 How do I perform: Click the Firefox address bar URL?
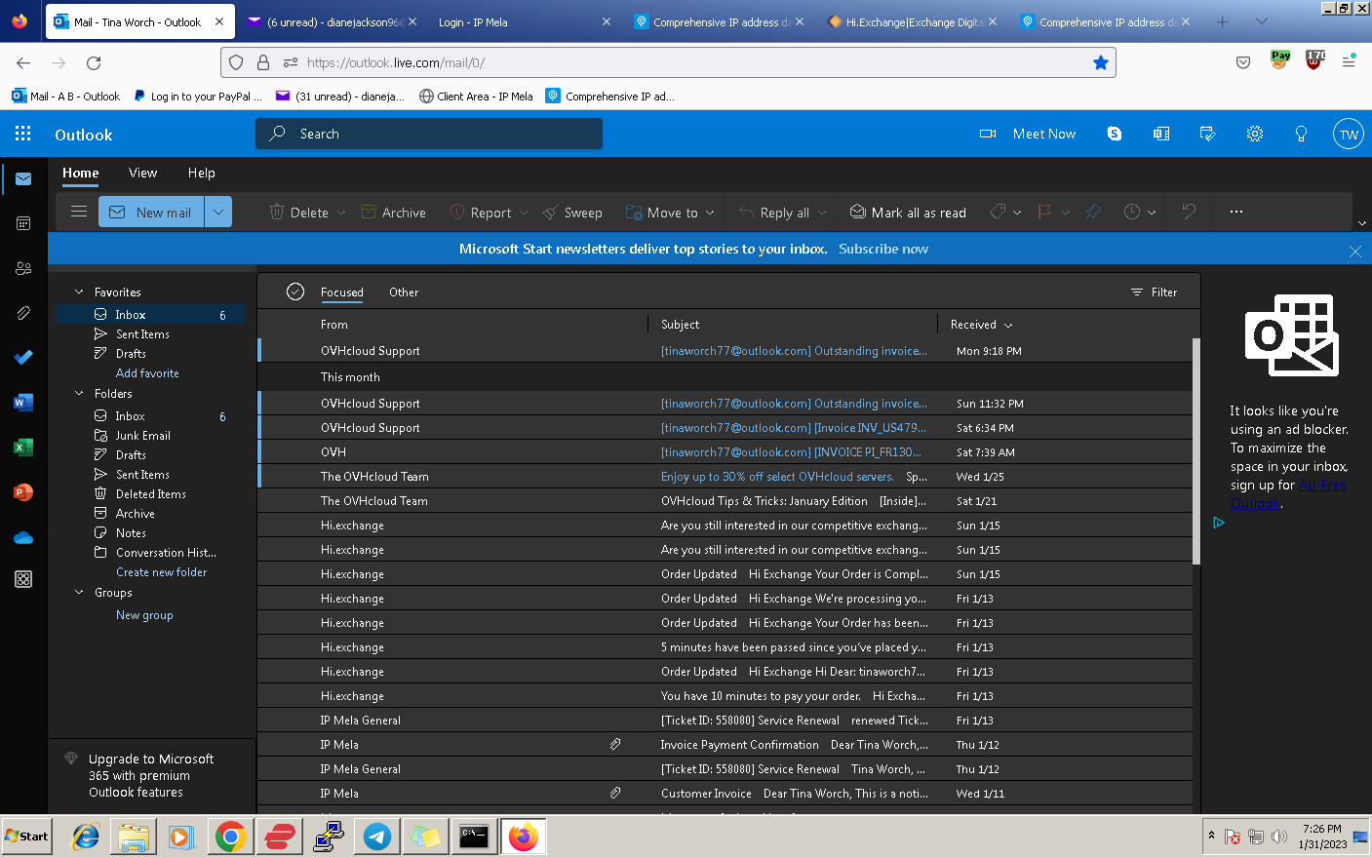[395, 62]
